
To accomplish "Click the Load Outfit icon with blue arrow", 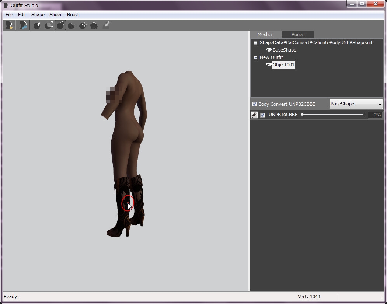I will (23, 25).
